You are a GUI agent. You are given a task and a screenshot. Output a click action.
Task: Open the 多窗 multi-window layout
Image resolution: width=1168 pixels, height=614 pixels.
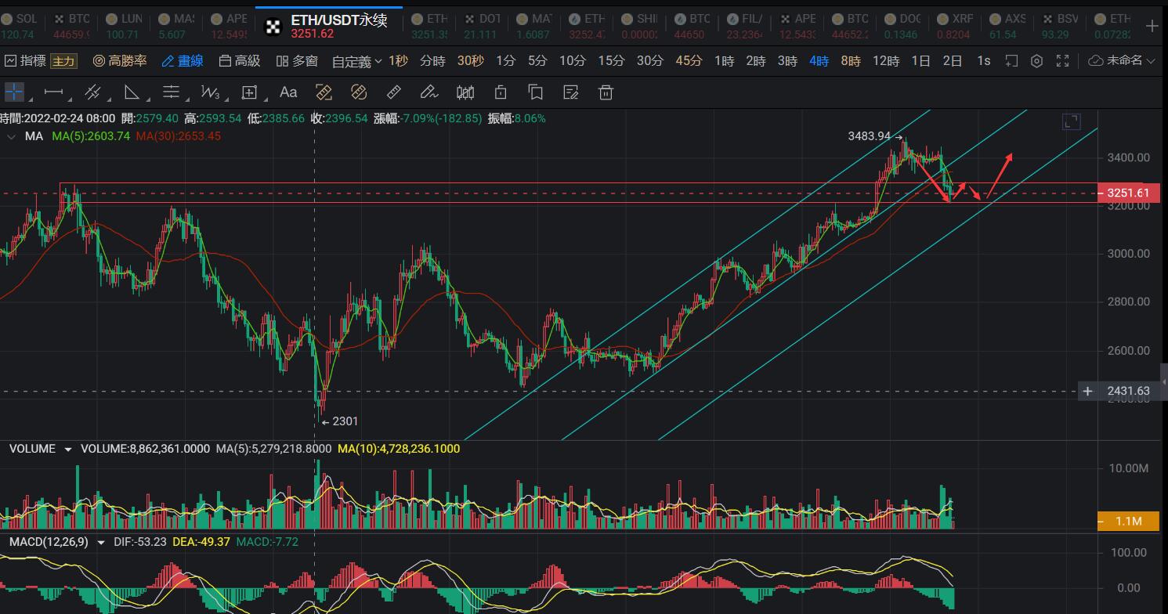(x=297, y=61)
